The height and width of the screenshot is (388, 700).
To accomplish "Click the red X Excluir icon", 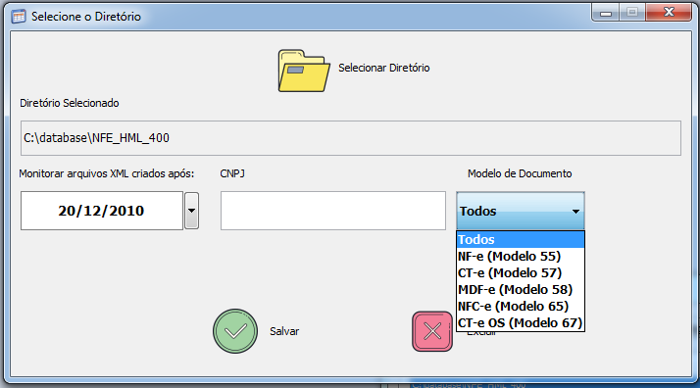I will pyautogui.click(x=432, y=331).
